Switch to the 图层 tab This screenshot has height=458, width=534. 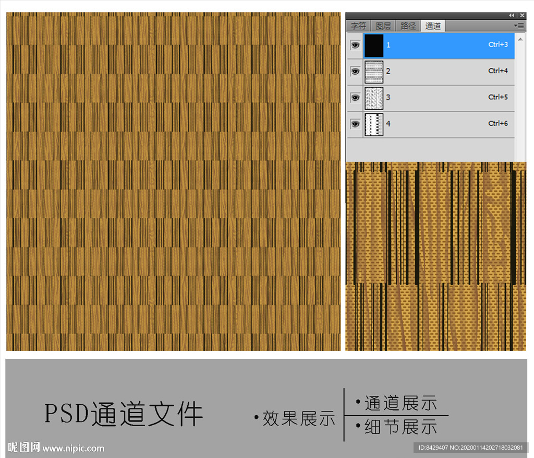click(383, 26)
